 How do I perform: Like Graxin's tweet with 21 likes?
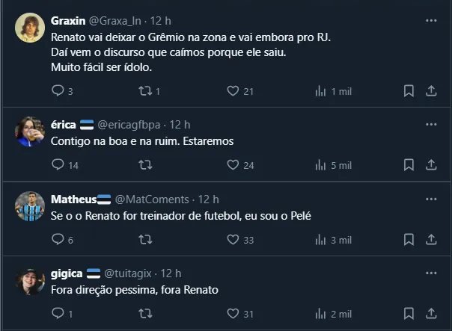[x=233, y=91]
